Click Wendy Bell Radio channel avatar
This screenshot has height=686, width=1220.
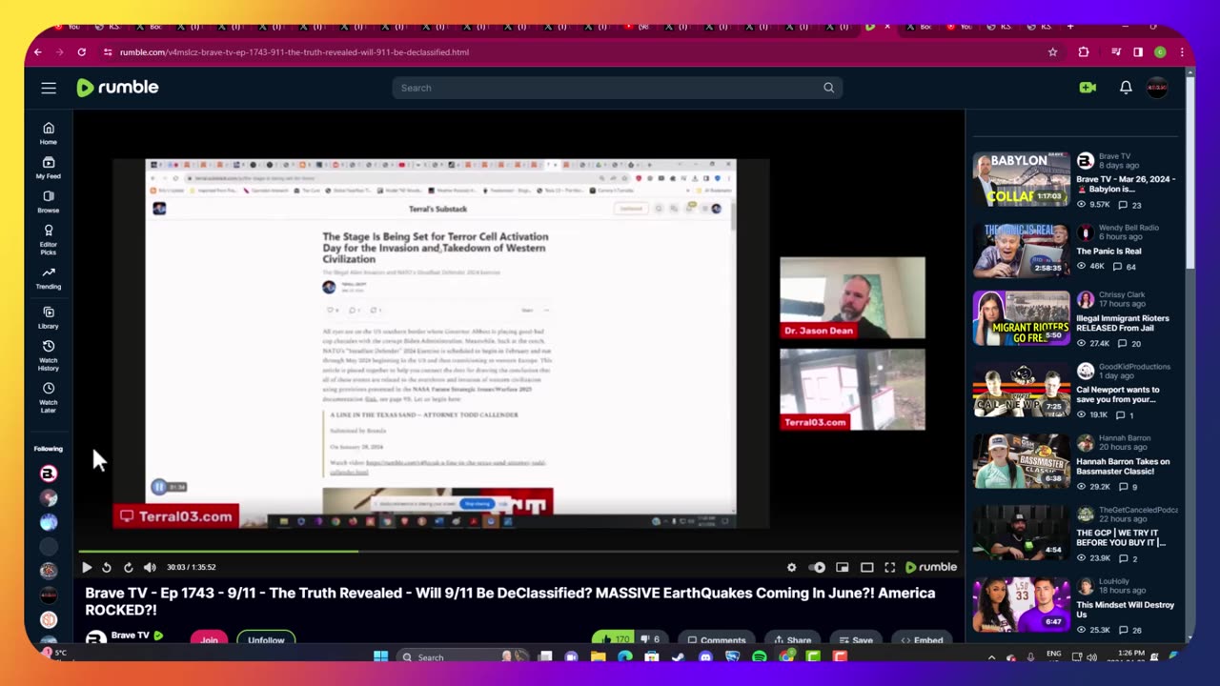1085,232
